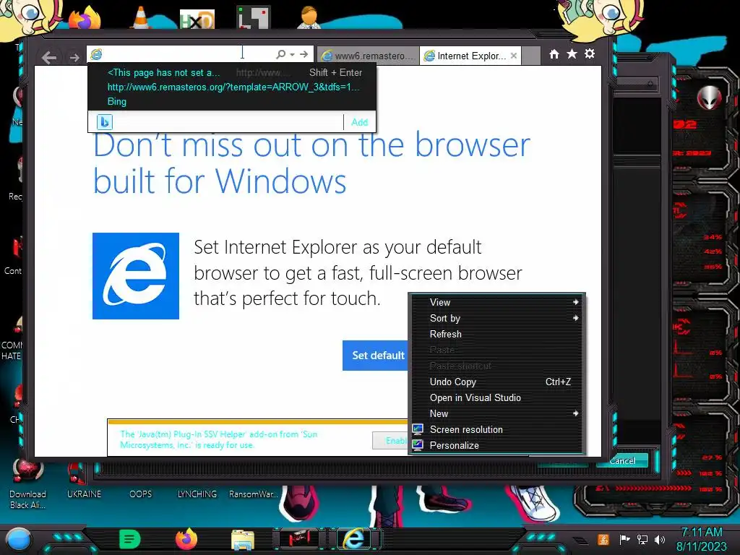Choose Undo Copy from context menu
Viewport: 740px width, 555px height.
[x=497, y=382]
